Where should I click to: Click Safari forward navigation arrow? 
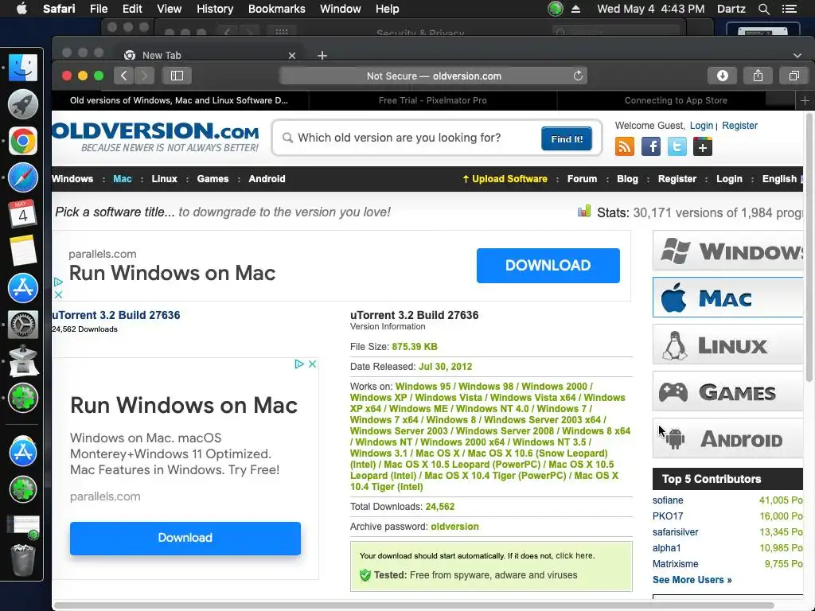click(145, 76)
